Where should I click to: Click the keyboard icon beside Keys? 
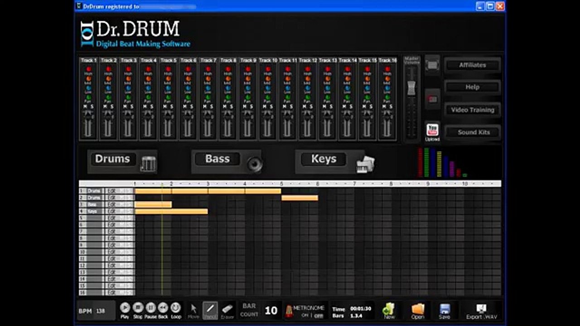(366, 164)
